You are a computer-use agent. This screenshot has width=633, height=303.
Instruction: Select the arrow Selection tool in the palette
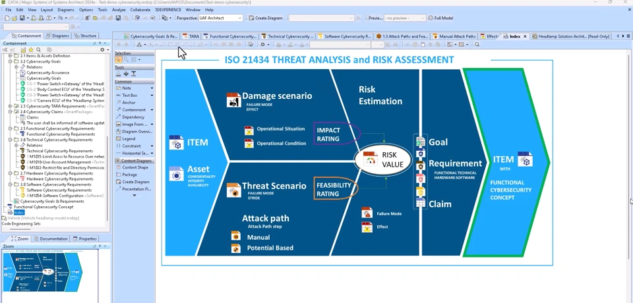pyautogui.click(x=119, y=60)
